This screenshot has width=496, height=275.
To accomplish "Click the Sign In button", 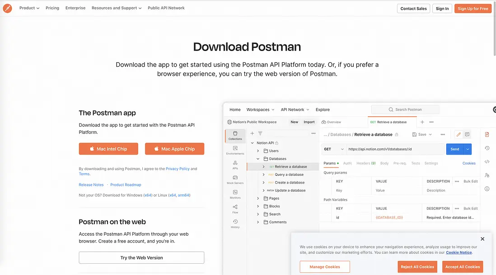I will tap(442, 9).
